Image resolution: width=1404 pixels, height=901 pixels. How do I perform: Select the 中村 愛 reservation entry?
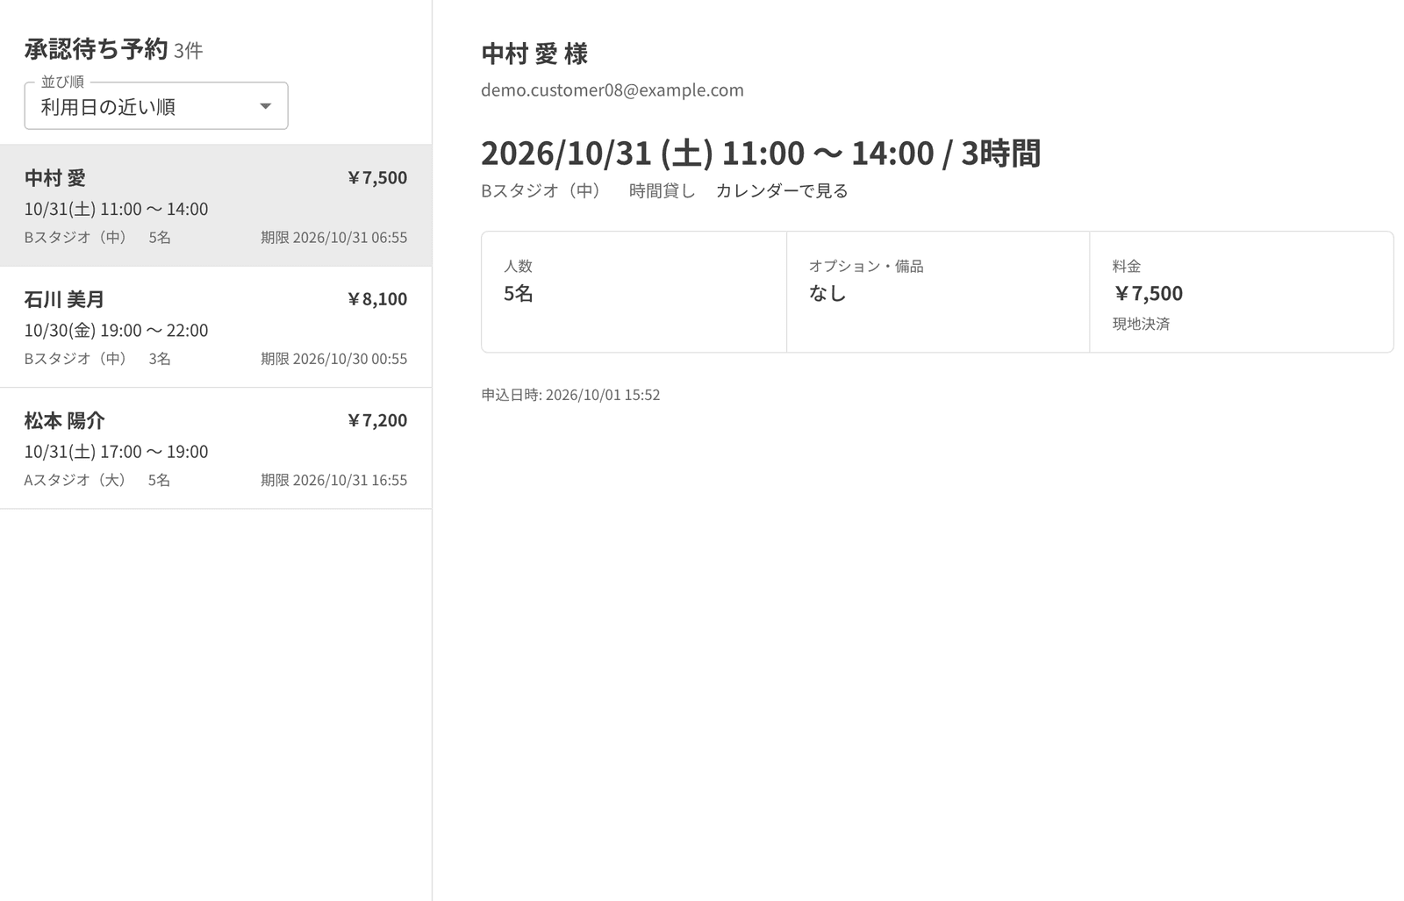(216, 205)
